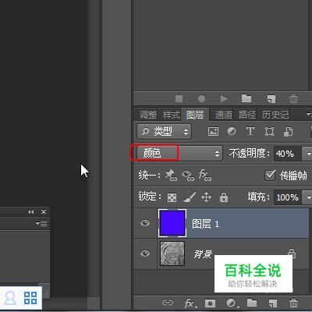Unify layer style icon
This screenshot has height=312, width=312.
click(x=204, y=175)
